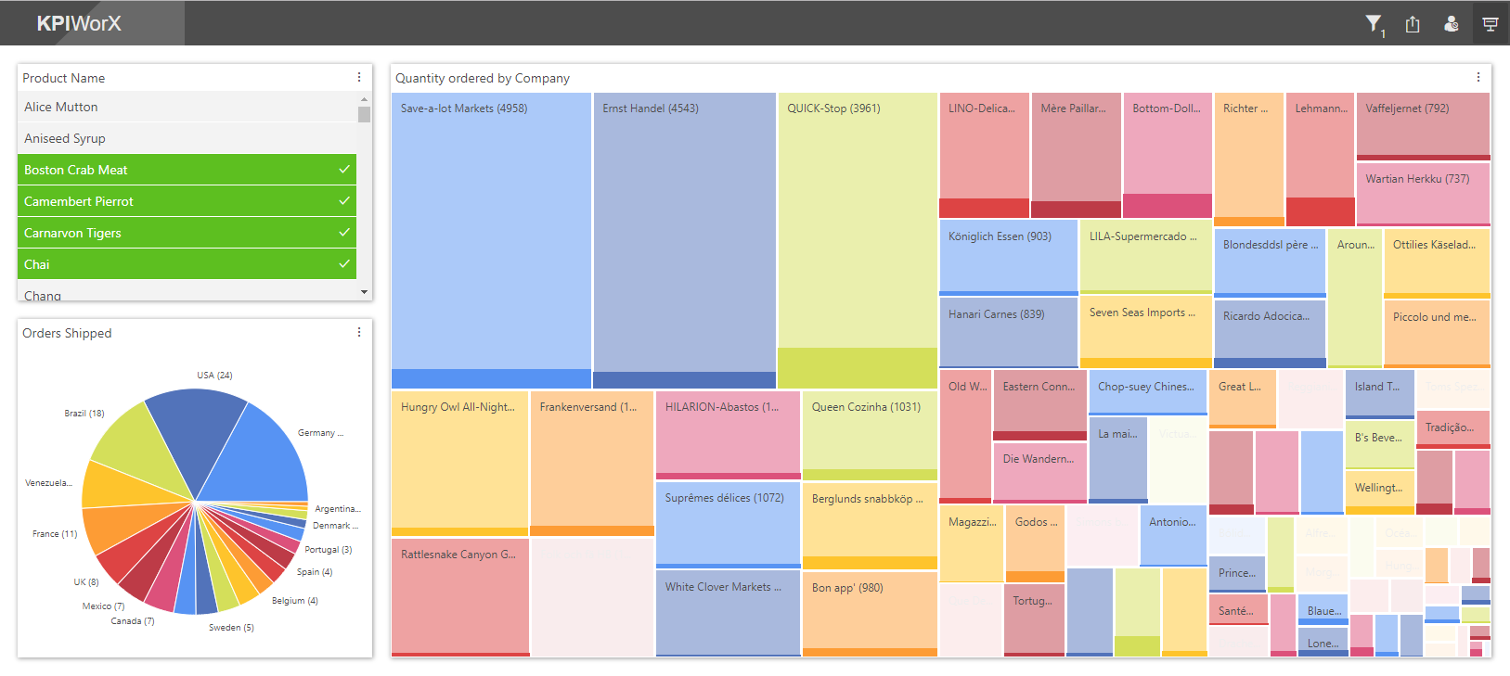This screenshot has width=1510, height=676.
Task: Click the 'Sweden (5)' pie label
Action: pos(231,628)
